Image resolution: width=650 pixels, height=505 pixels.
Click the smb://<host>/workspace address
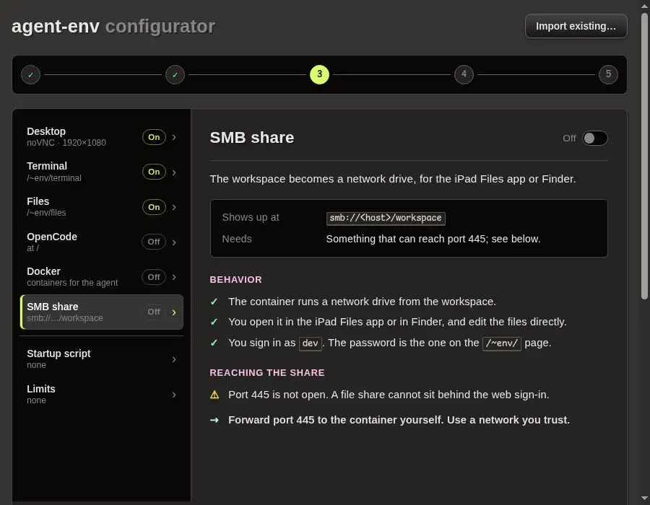point(386,218)
